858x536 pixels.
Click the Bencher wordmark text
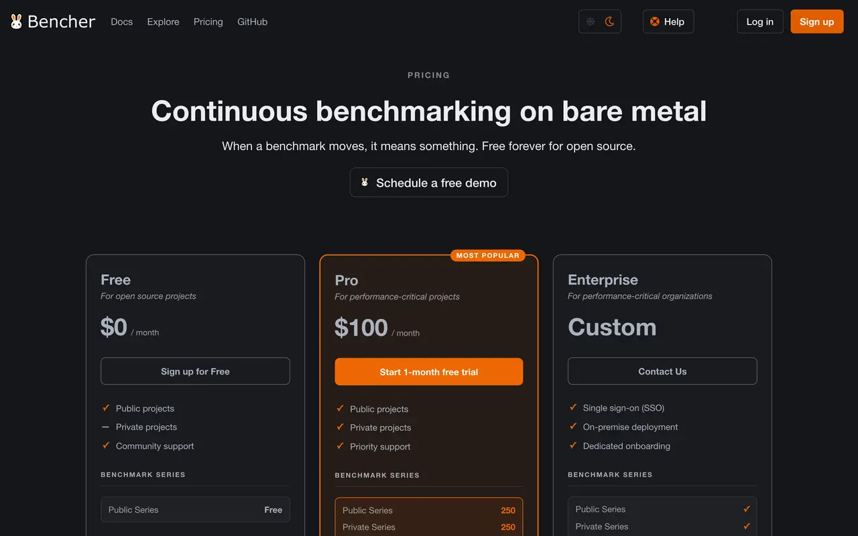point(62,21)
